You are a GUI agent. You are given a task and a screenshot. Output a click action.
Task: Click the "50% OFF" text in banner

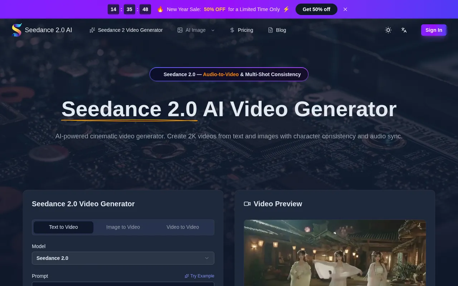click(x=215, y=9)
